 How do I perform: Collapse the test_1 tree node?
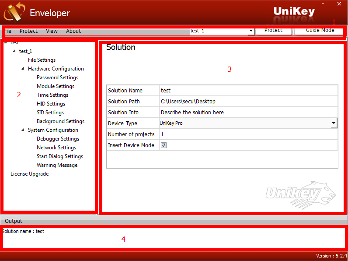(14, 51)
